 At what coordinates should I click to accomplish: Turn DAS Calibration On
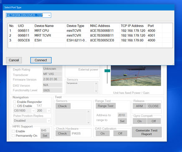103,133
